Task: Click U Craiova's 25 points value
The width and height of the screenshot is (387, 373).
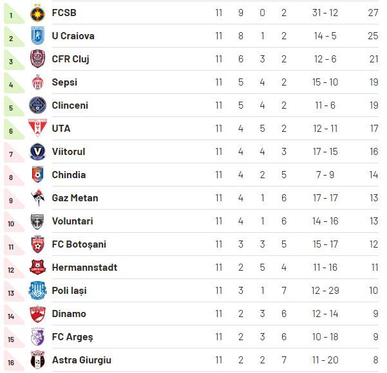Action: 373,36
